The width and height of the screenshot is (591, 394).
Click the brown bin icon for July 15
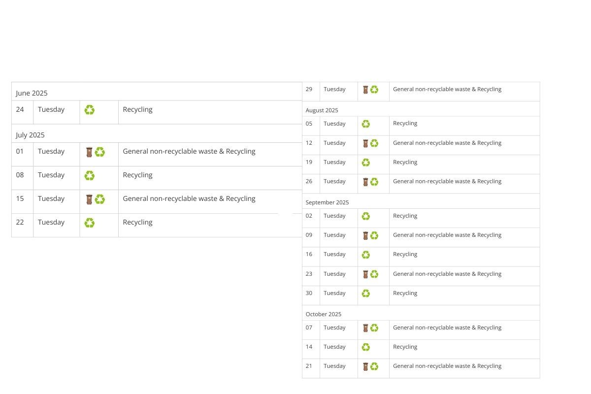[x=89, y=199]
